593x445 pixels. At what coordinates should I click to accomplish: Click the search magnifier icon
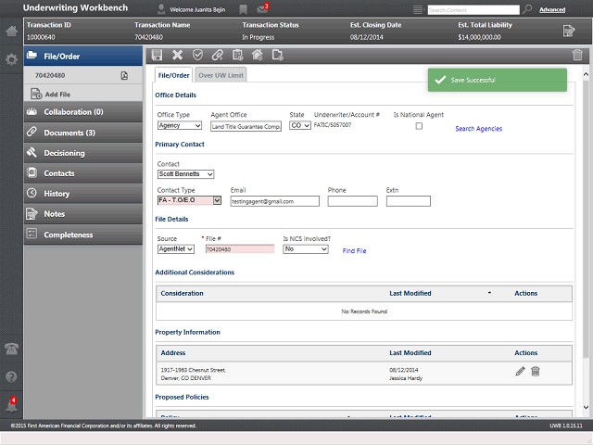coord(527,9)
